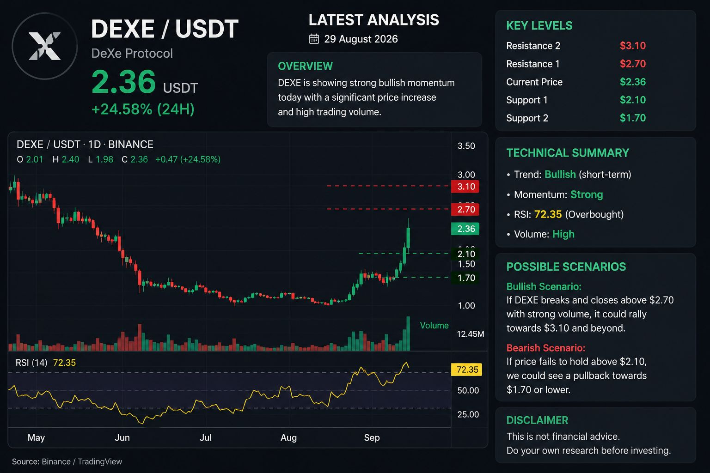This screenshot has height=473, width=710.
Task: Click the "$2.36" value in Key Levels
Action: [633, 82]
